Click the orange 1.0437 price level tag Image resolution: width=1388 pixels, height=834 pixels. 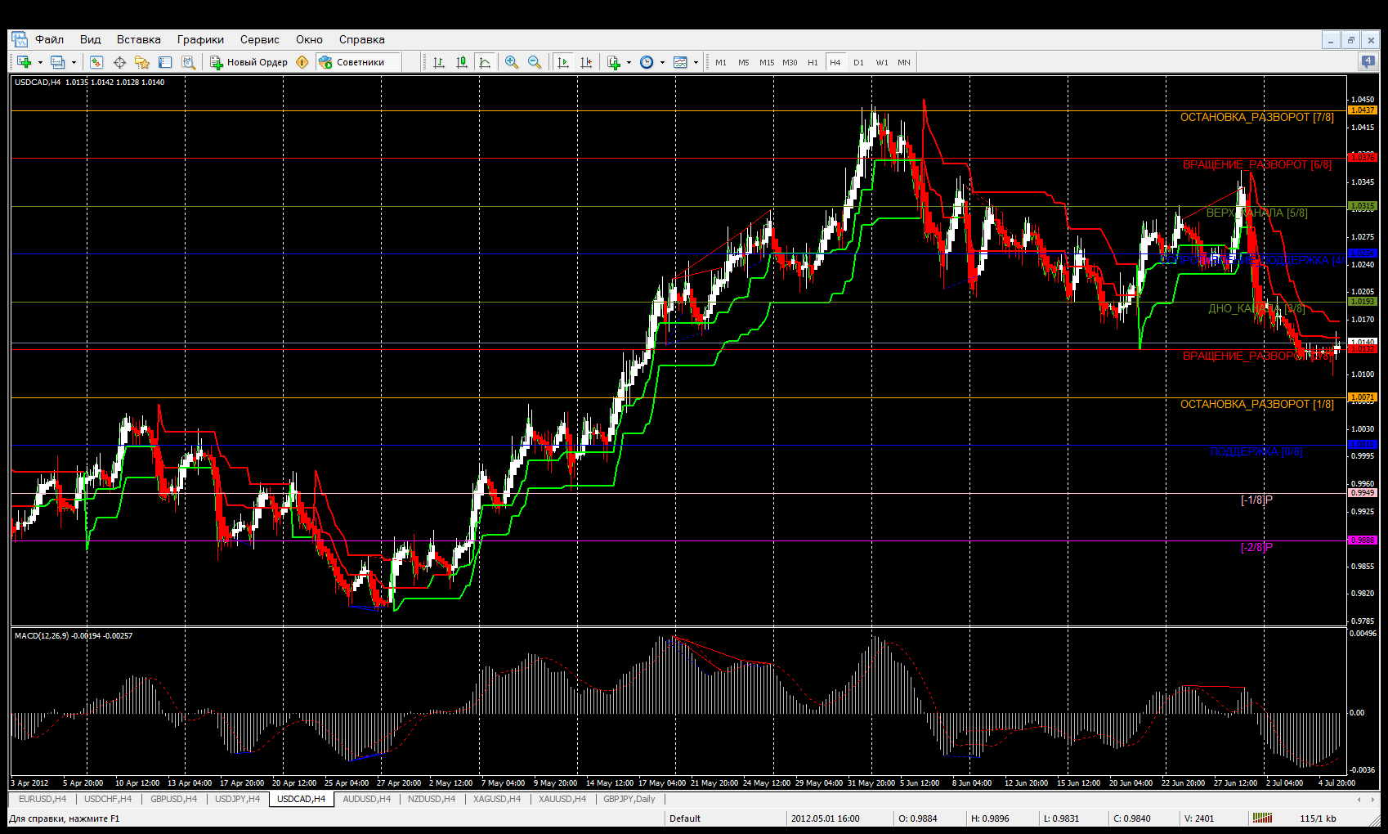1363,110
